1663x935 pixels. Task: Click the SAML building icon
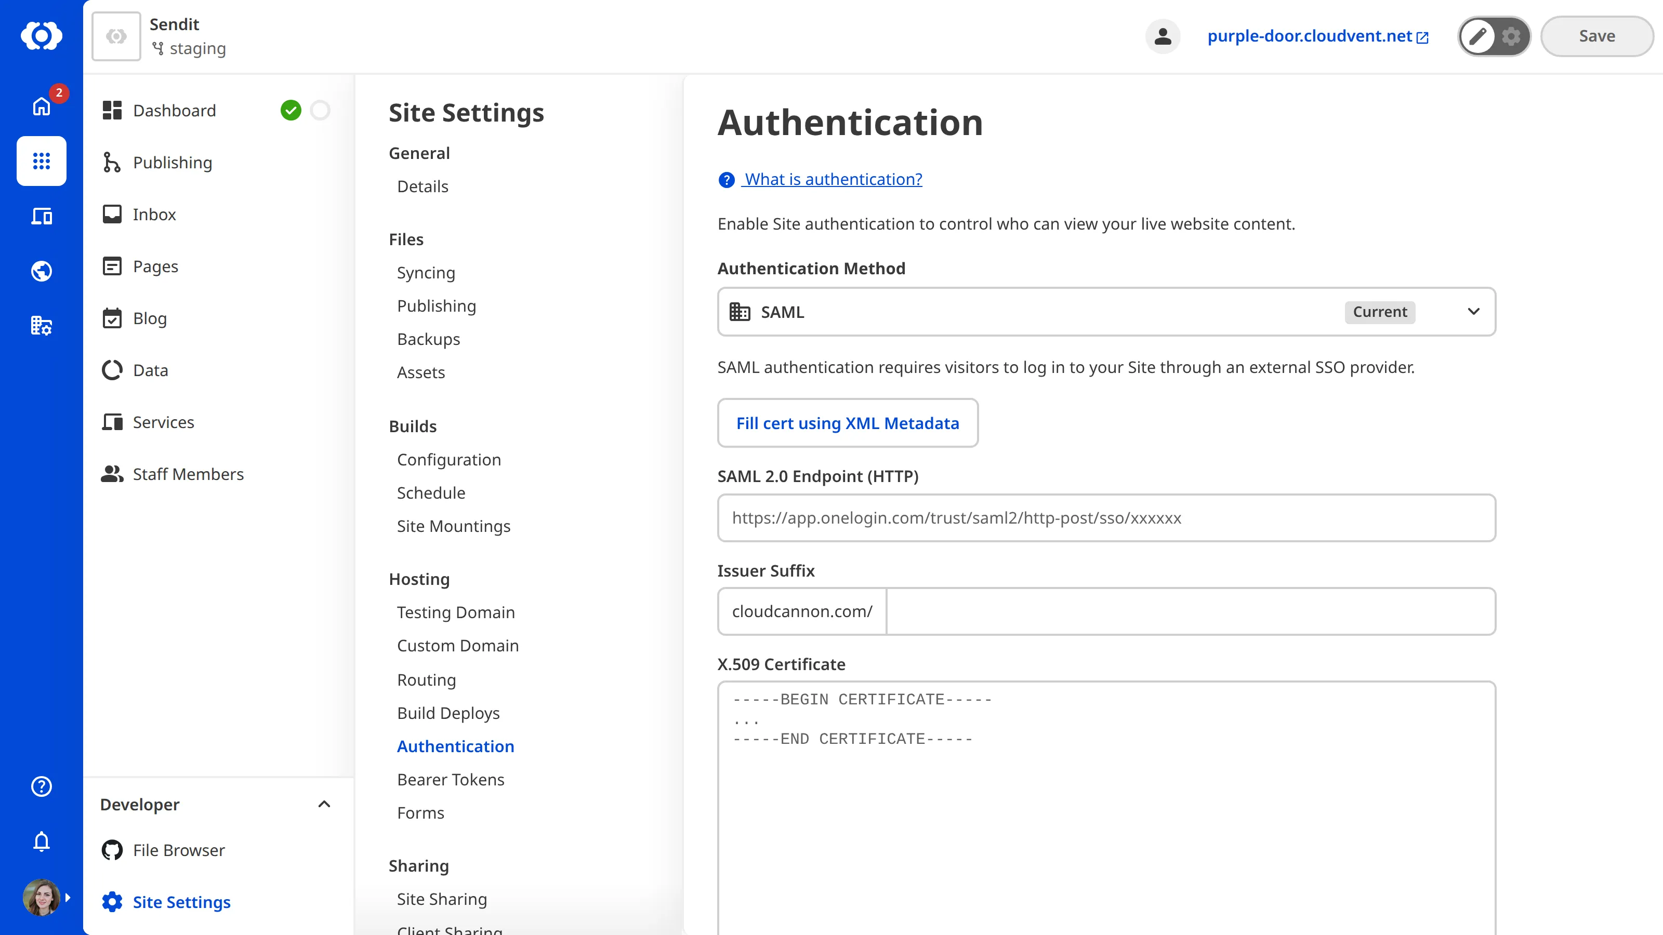740,312
